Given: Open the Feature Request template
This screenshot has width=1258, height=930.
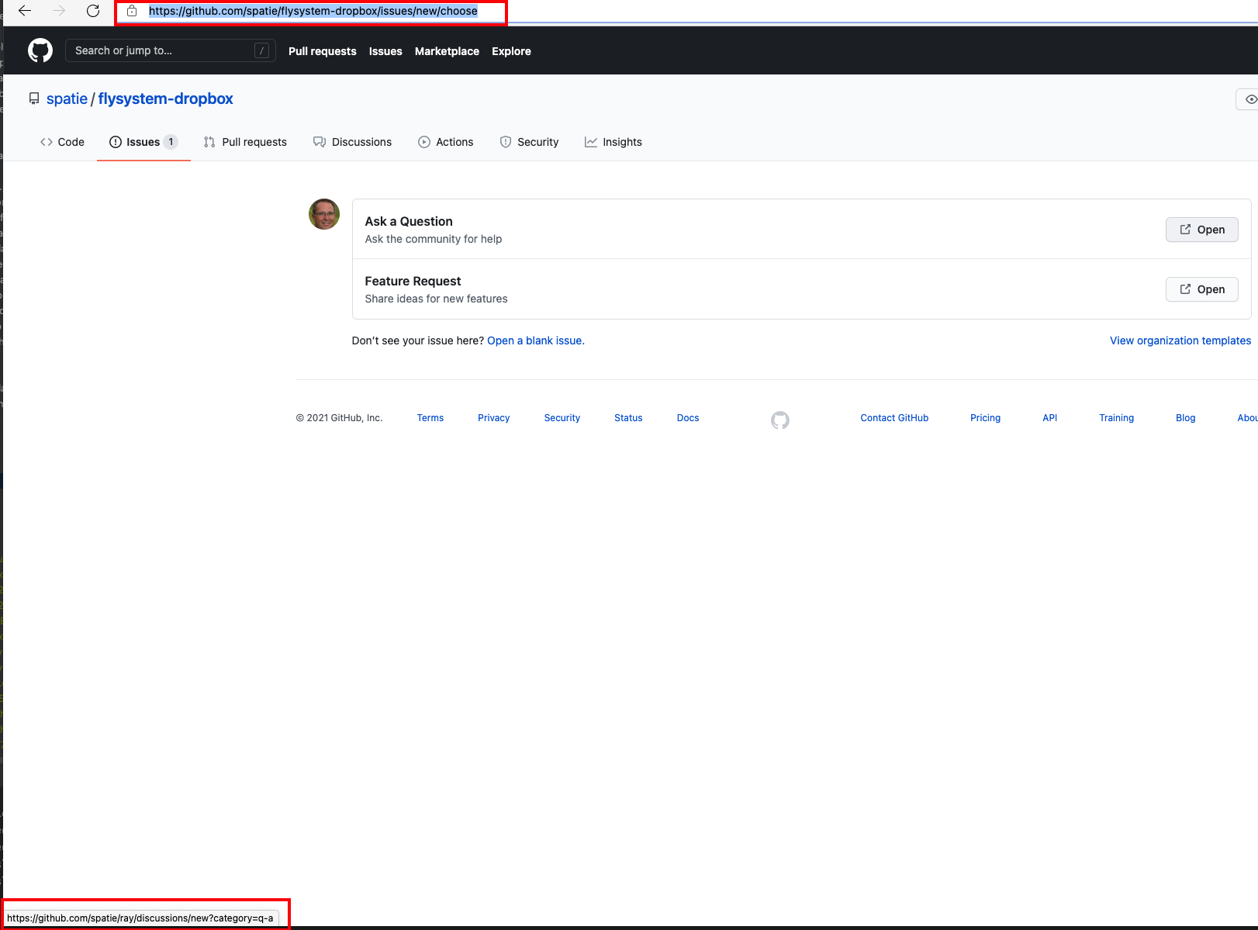Looking at the screenshot, I should point(1201,289).
